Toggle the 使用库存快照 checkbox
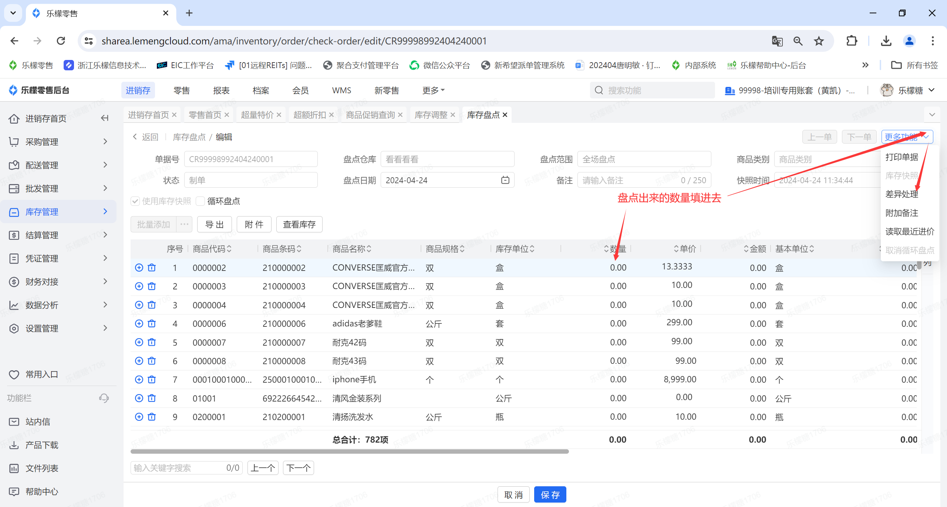Image resolution: width=947 pixels, height=507 pixels. [135, 201]
